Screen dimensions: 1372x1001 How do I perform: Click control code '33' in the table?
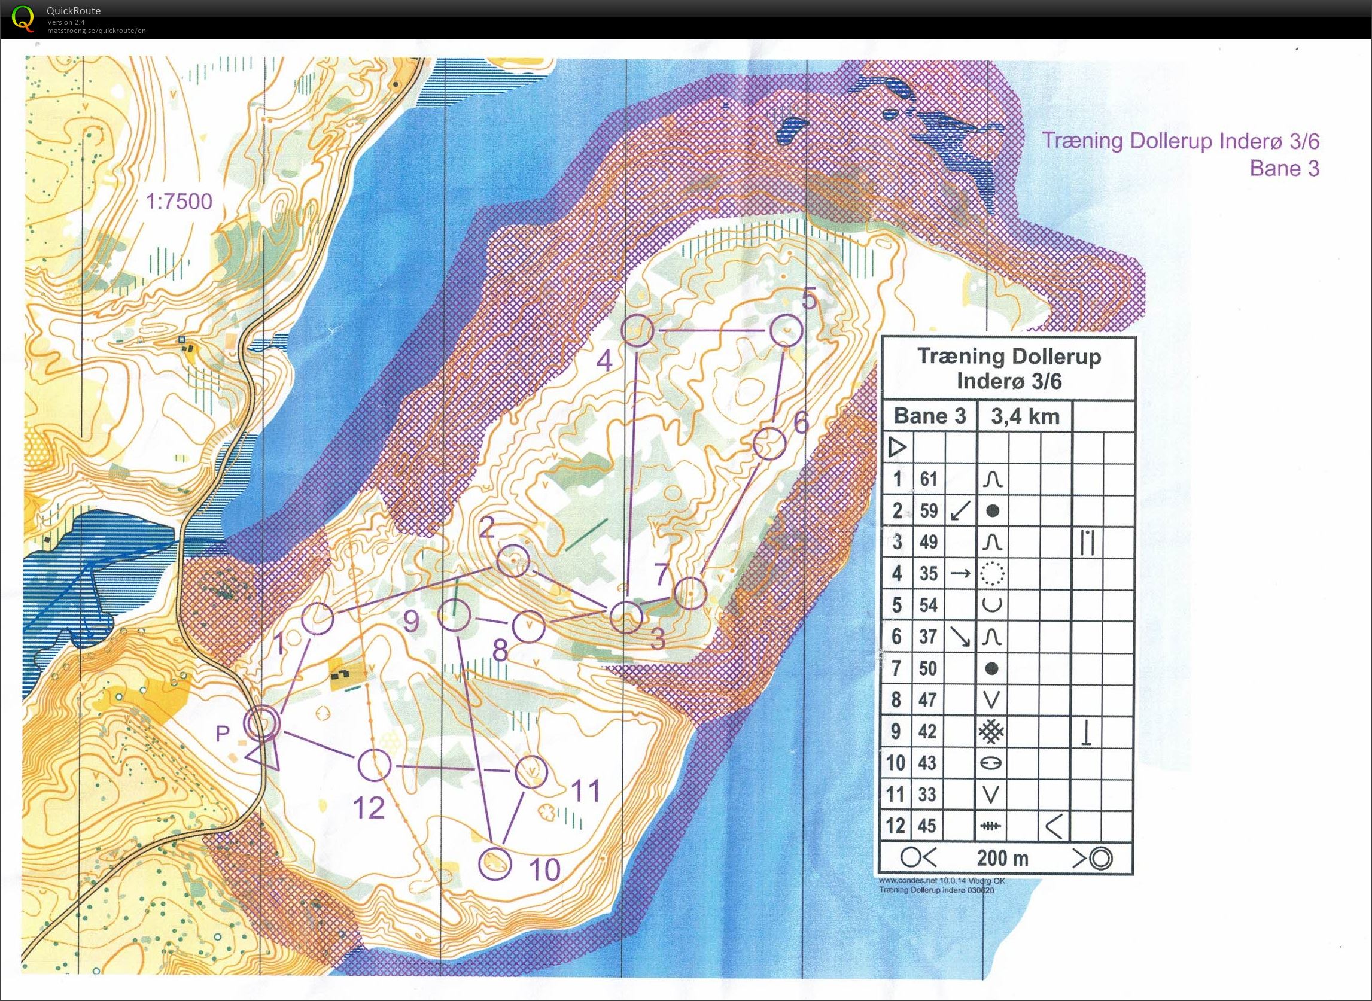[929, 795]
